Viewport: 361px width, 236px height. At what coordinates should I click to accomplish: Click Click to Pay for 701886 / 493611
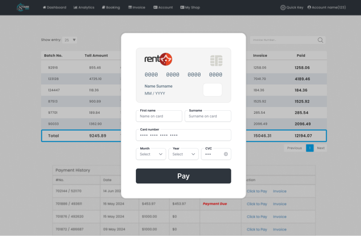(x=257, y=204)
